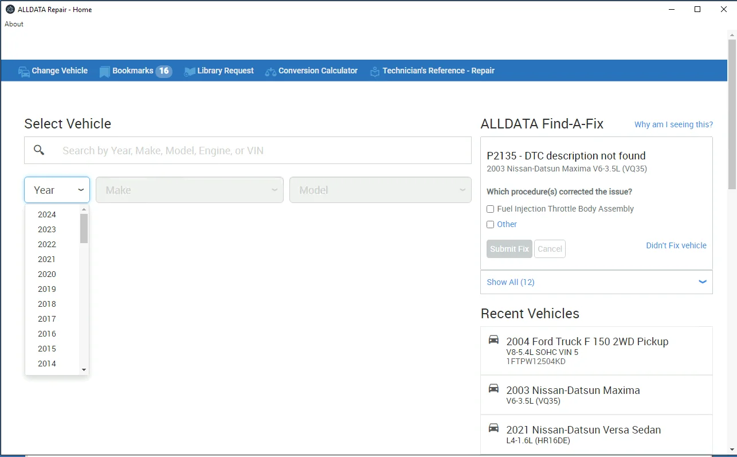Open the About menu
Image resolution: width=737 pixels, height=457 pixels.
14,24
